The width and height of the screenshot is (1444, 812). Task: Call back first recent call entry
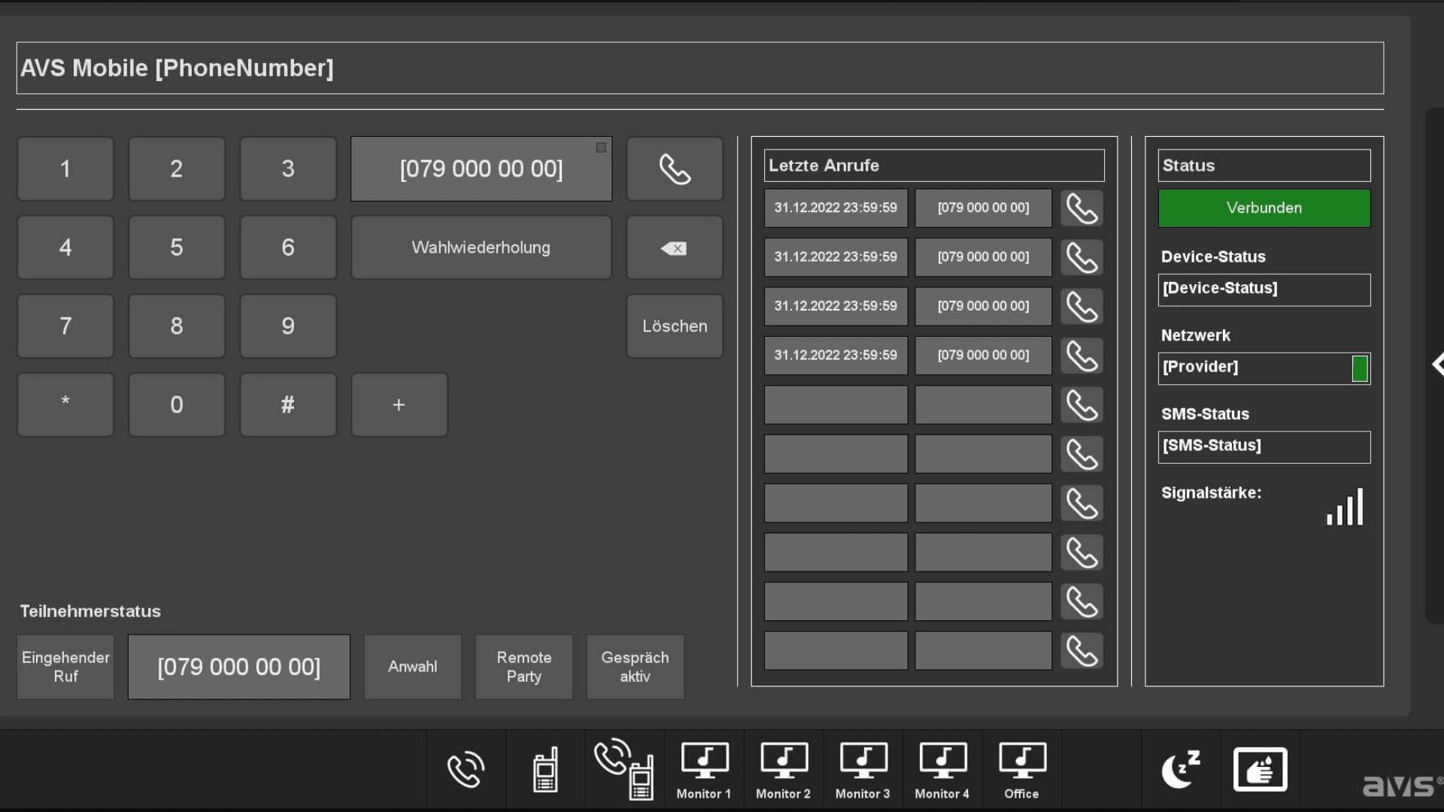tap(1081, 208)
